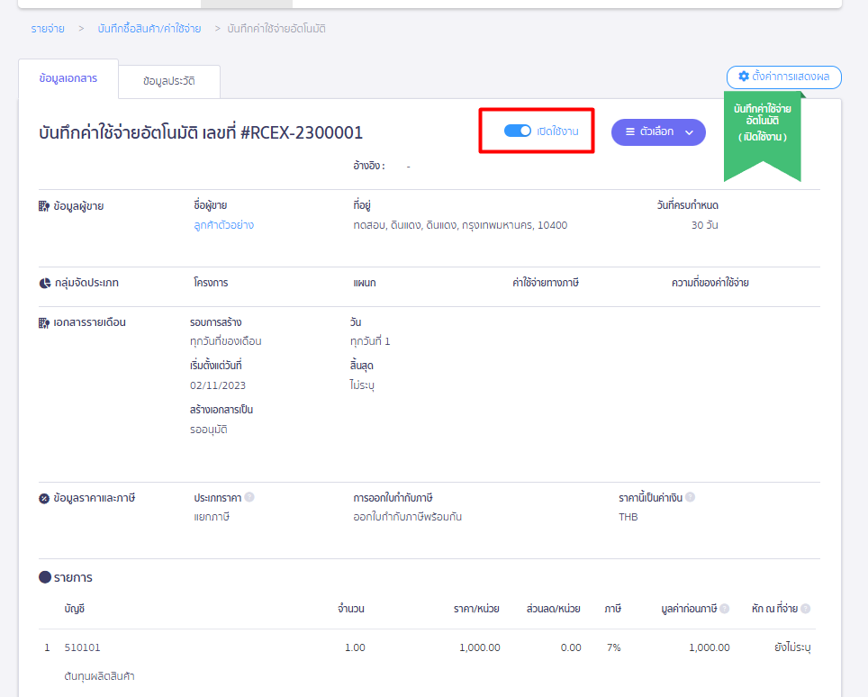Click the gear icon in ตั้งค่าการแสดงผล
Viewport: 868px width, 697px height.
click(x=744, y=77)
